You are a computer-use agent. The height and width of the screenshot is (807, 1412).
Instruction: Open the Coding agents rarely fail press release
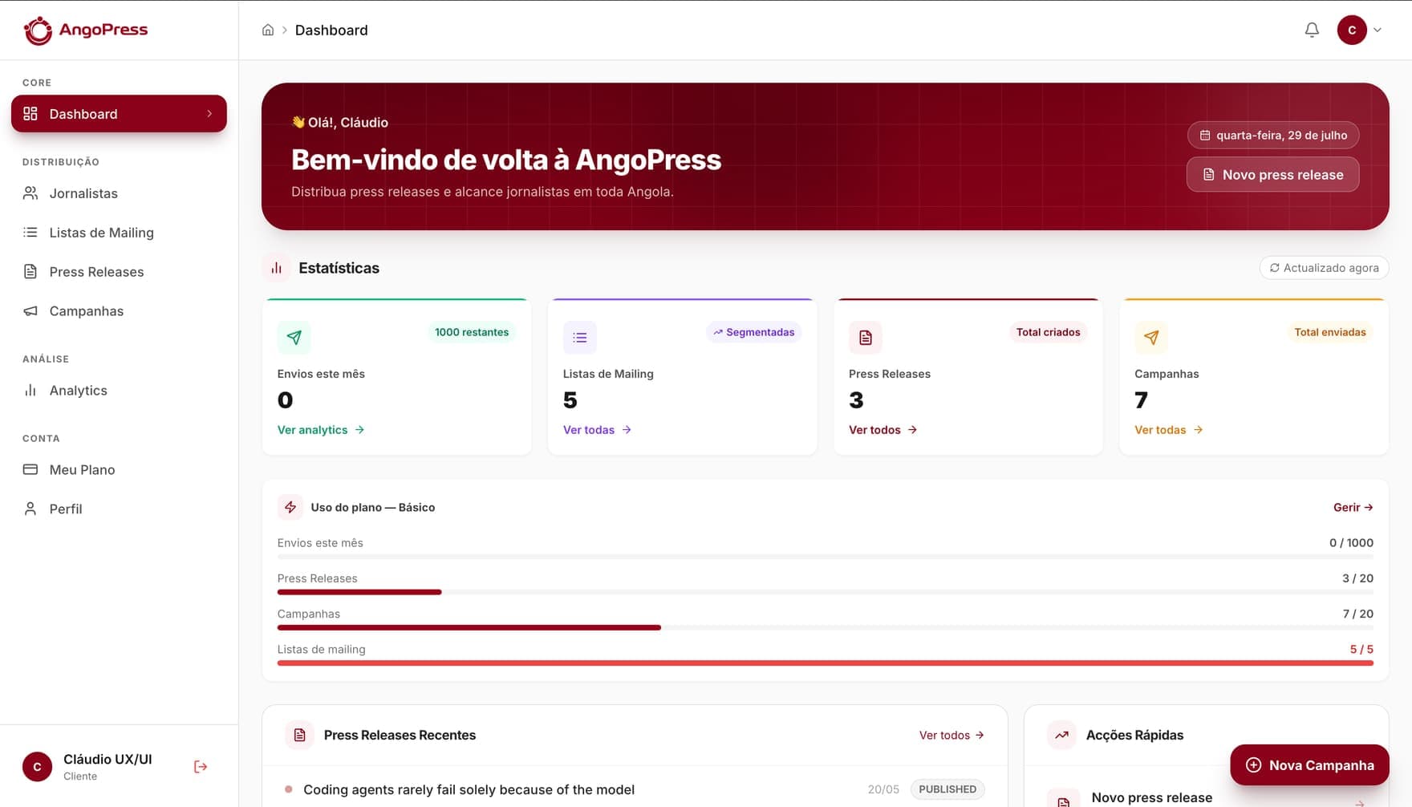[x=469, y=789]
